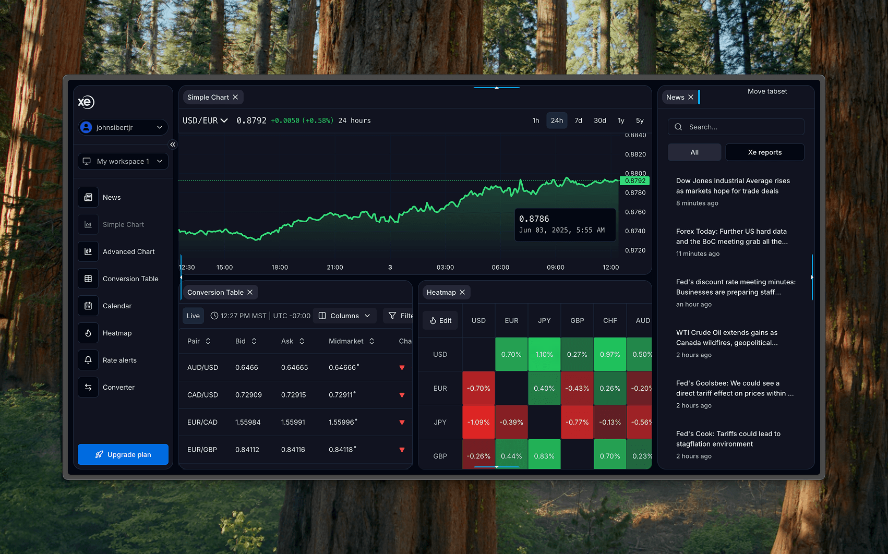The width and height of the screenshot is (888, 554).
Task: Switch news filter to Xe reports
Action: (x=764, y=152)
